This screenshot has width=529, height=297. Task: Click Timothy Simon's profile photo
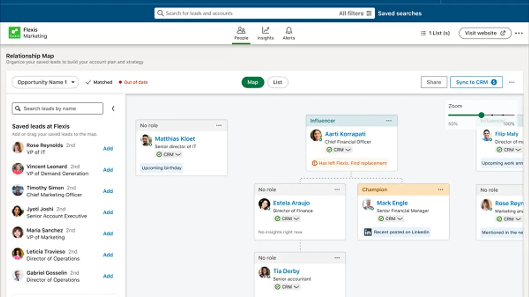(18, 191)
